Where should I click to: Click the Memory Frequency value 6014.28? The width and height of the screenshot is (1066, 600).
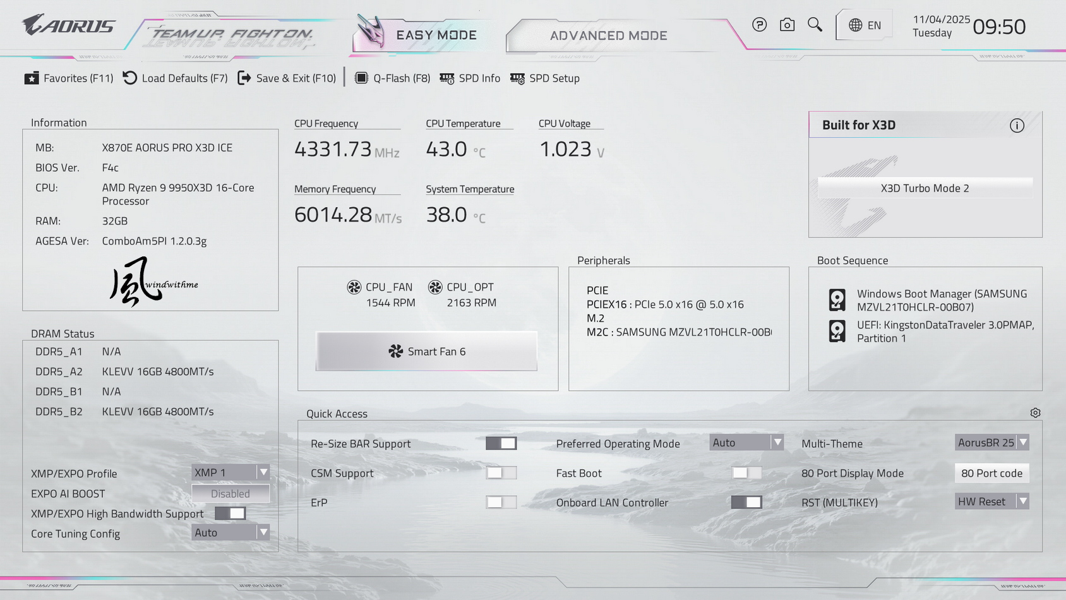point(333,215)
